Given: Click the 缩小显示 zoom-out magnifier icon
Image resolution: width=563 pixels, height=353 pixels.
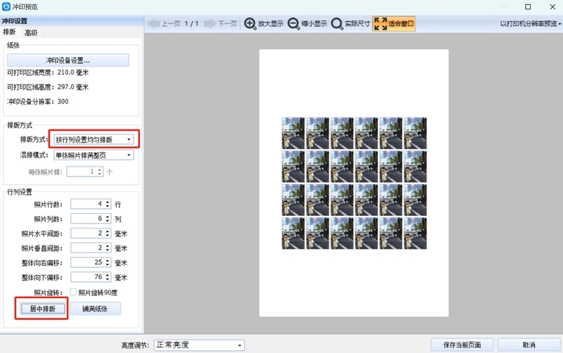Looking at the screenshot, I should (x=293, y=24).
